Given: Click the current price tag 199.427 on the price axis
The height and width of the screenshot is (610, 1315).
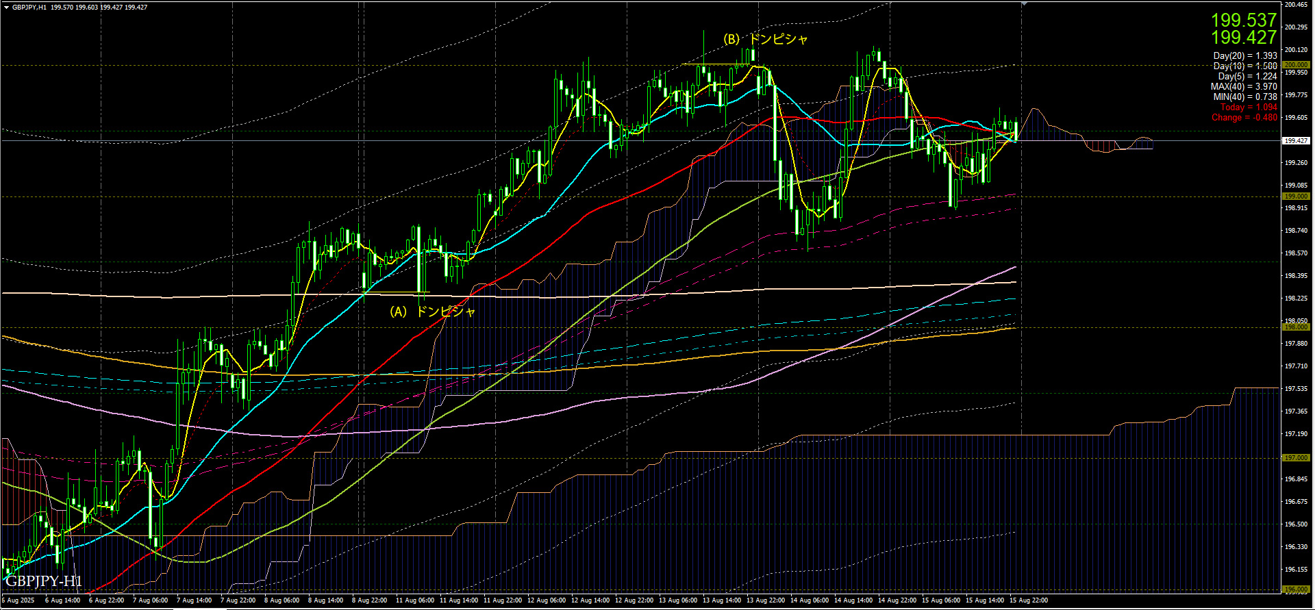Looking at the screenshot, I should (1296, 140).
